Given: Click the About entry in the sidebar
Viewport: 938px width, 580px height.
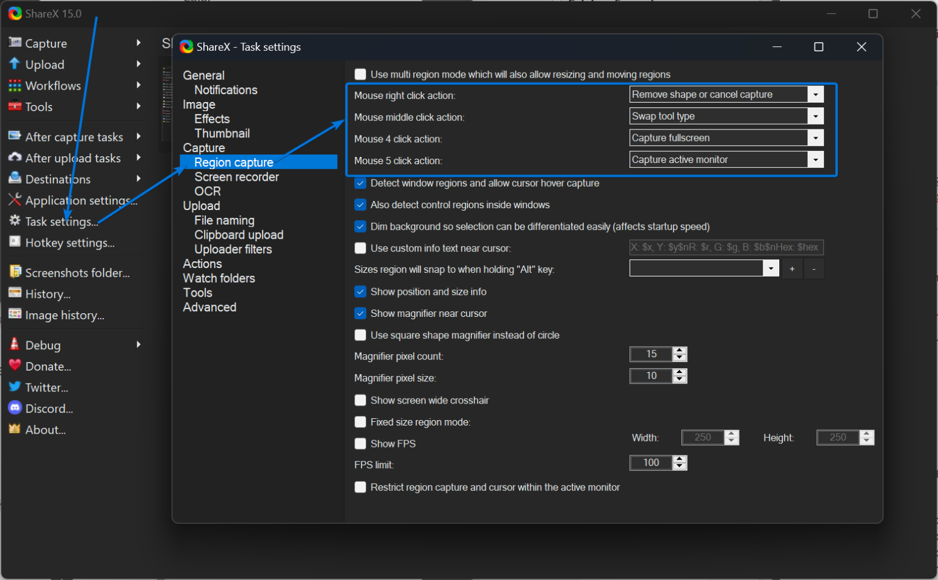Looking at the screenshot, I should (45, 429).
